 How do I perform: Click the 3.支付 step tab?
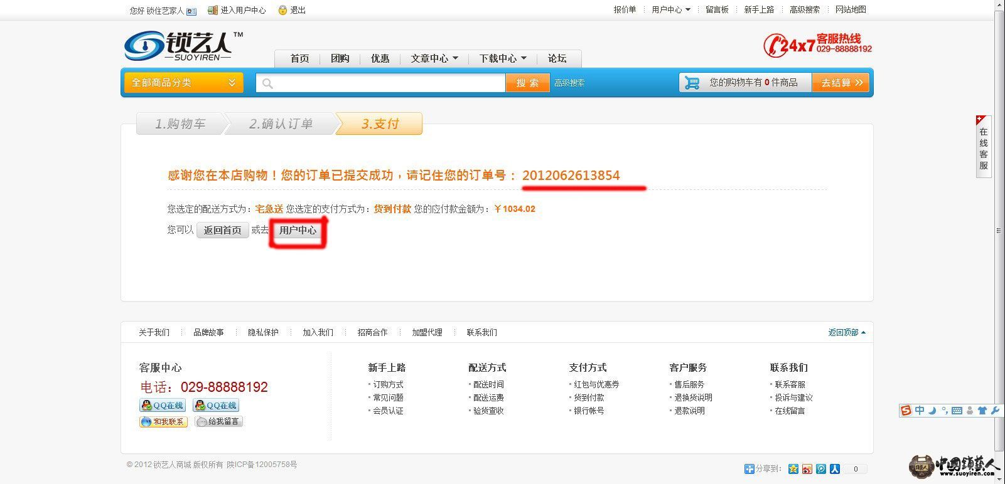pyautogui.click(x=380, y=124)
